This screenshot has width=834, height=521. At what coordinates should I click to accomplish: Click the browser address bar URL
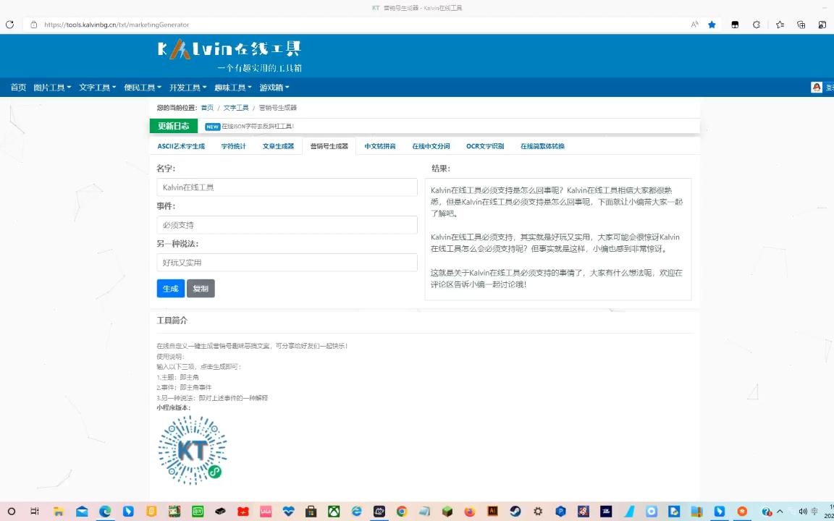(x=117, y=25)
